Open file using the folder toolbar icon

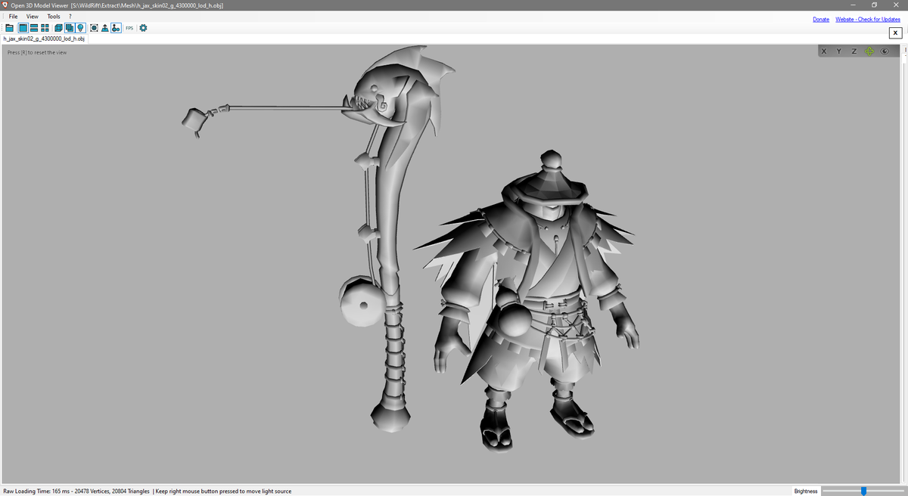coord(9,28)
